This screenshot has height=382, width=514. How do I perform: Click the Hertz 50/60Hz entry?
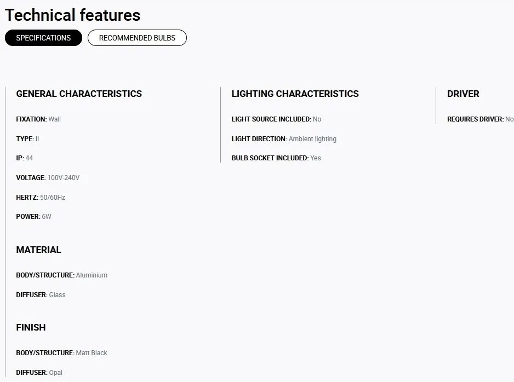click(x=41, y=198)
